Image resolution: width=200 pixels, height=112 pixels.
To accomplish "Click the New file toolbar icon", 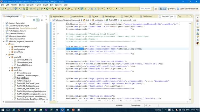I will point(2,9).
